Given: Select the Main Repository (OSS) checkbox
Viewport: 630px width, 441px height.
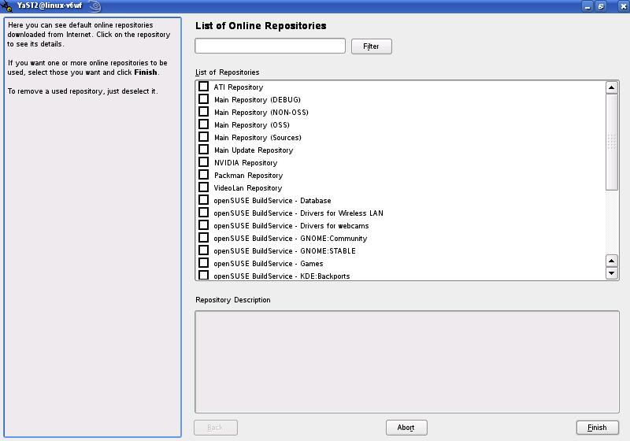Looking at the screenshot, I should click(x=204, y=124).
